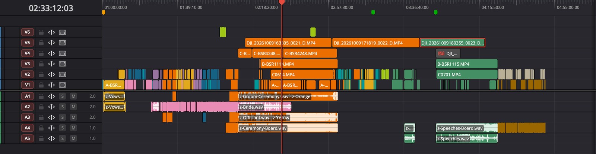Solo audio track A4
Viewport: 596px width, 154px height.
[63, 128]
